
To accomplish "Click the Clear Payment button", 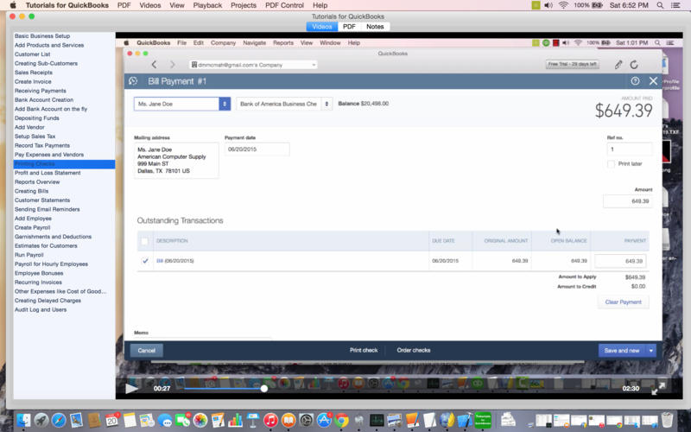I will point(623,302).
